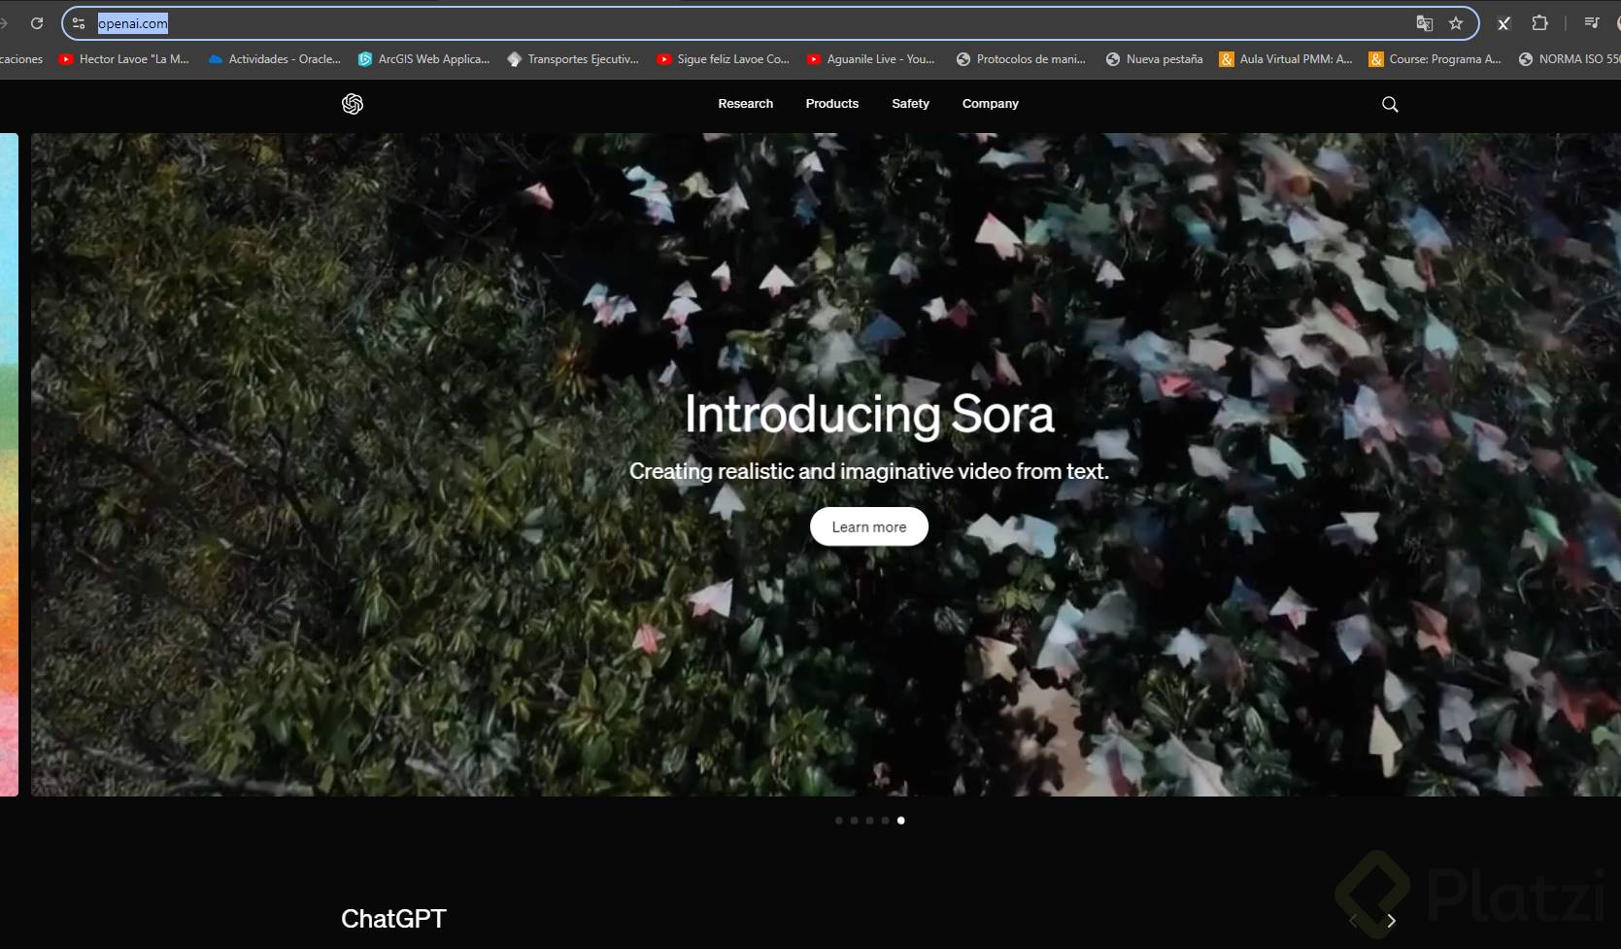Open the Sigue feliz Lavoe Co... bookmark
1621x949 pixels.
point(723,59)
